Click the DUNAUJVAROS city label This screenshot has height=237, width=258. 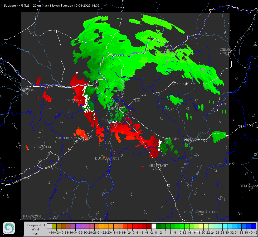click(x=107, y=158)
